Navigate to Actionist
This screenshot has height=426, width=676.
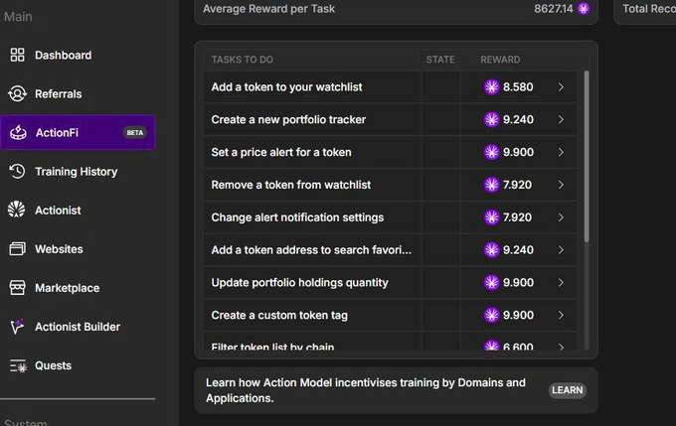58,211
